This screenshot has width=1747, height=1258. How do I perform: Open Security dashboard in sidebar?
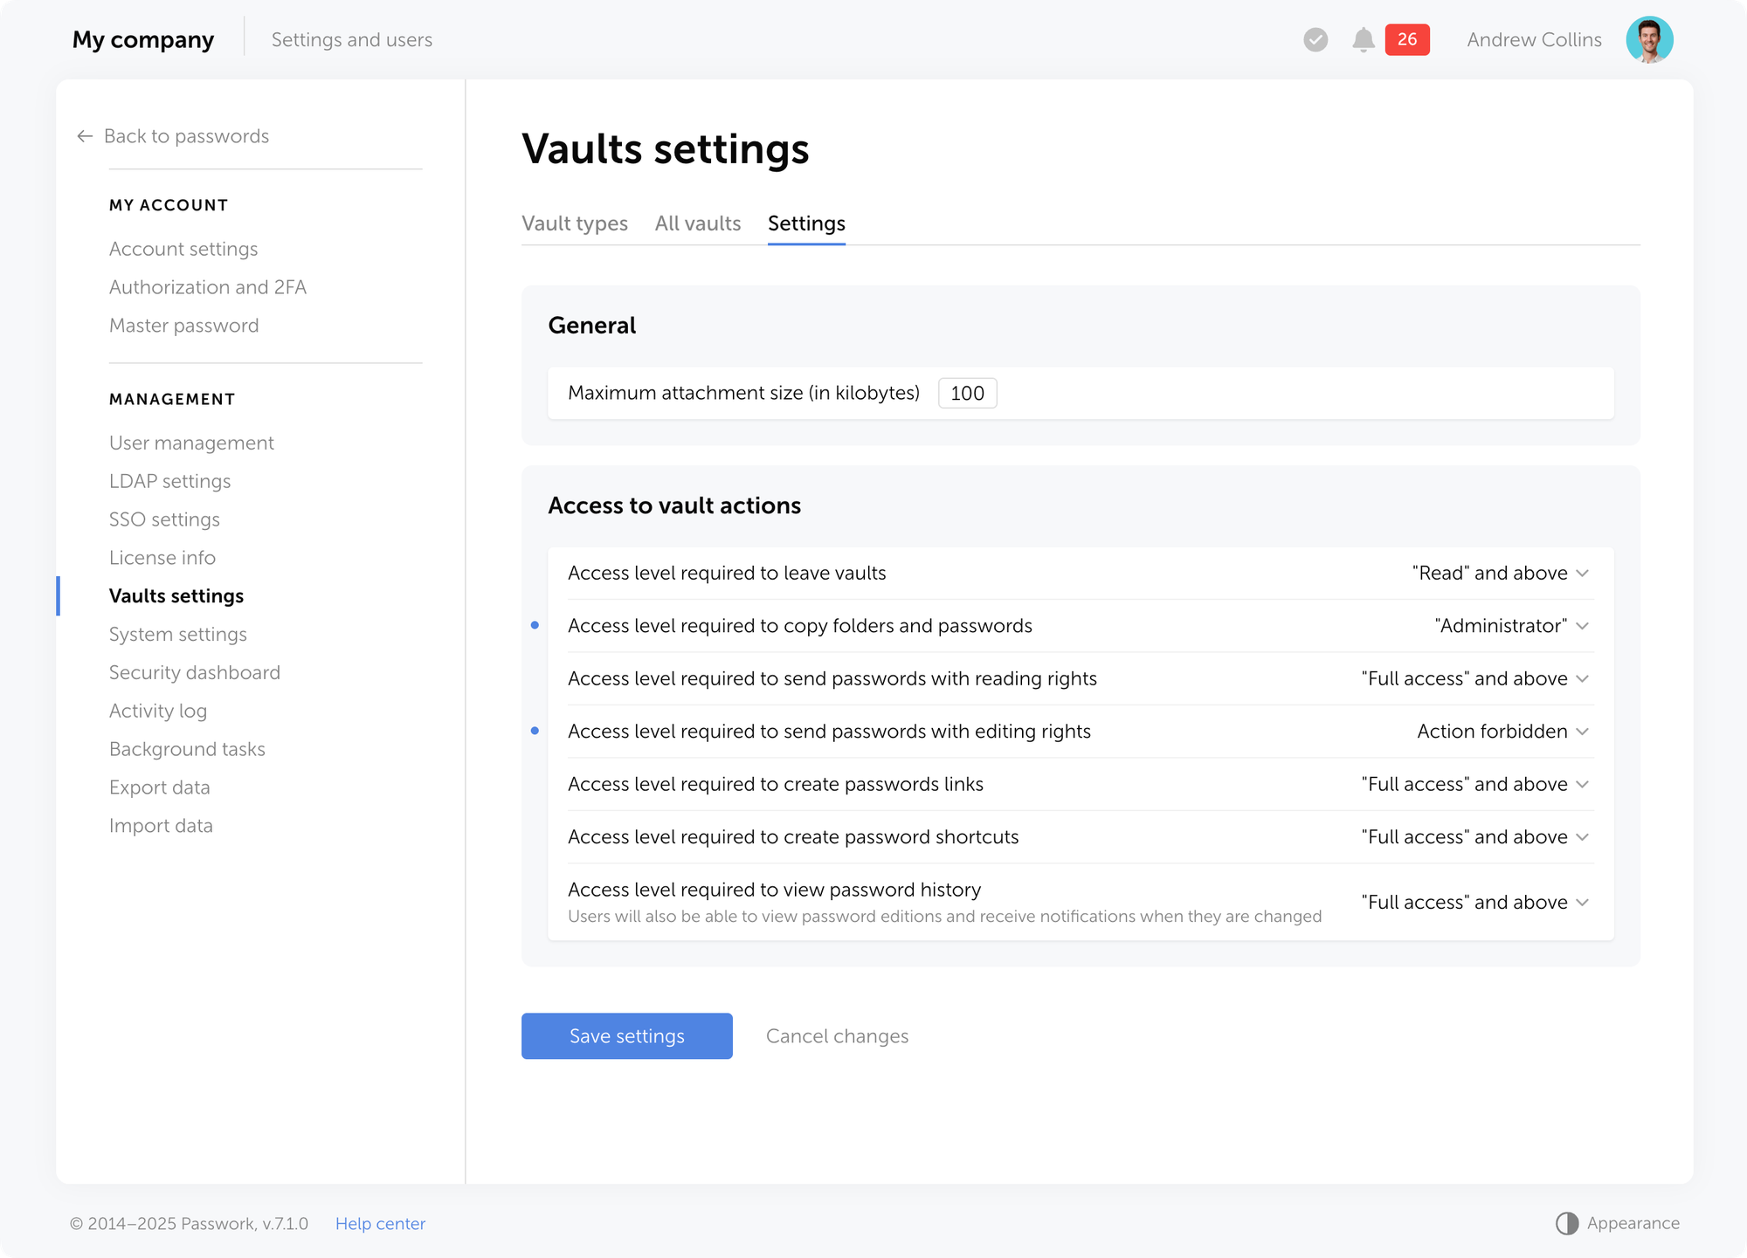(195, 673)
